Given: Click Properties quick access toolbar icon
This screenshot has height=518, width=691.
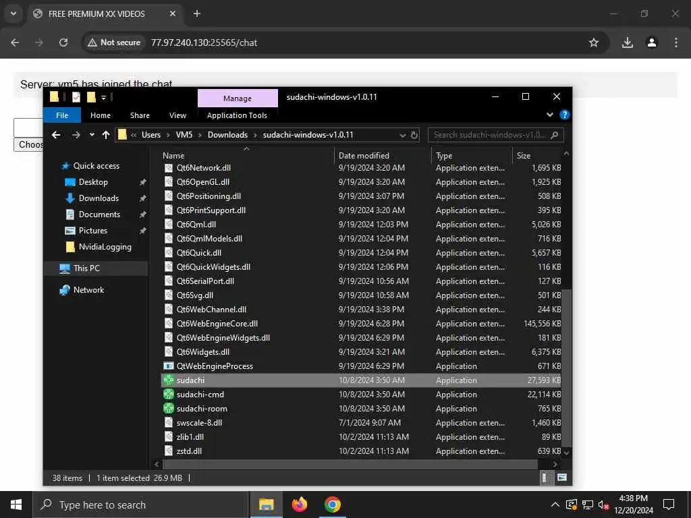Looking at the screenshot, I should 76,97.
